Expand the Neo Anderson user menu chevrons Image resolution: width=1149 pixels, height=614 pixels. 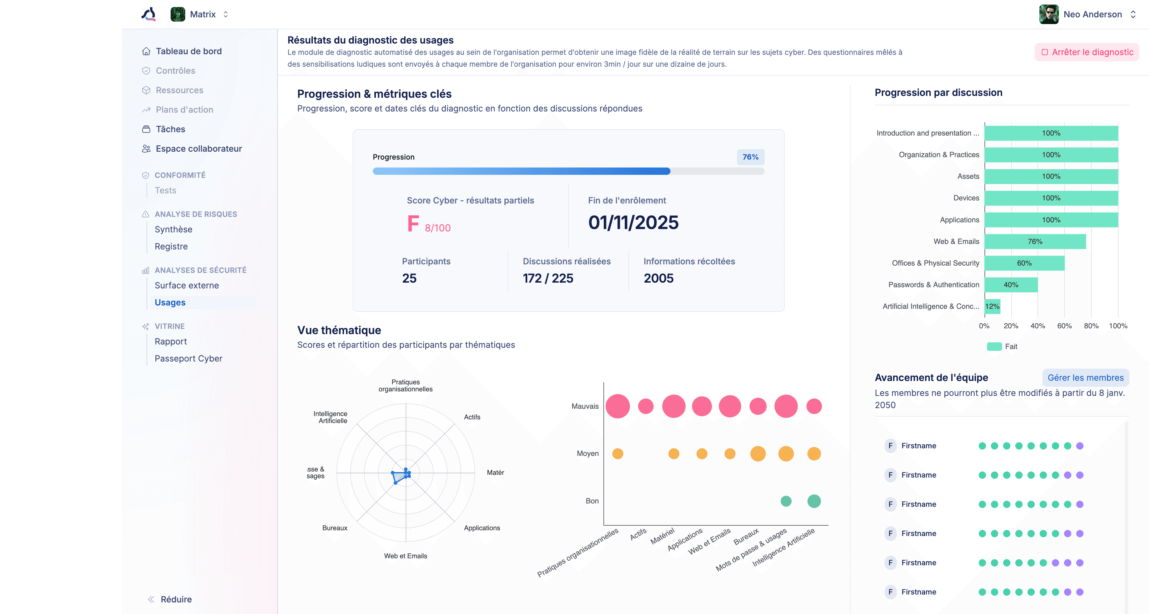(1133, 14)
